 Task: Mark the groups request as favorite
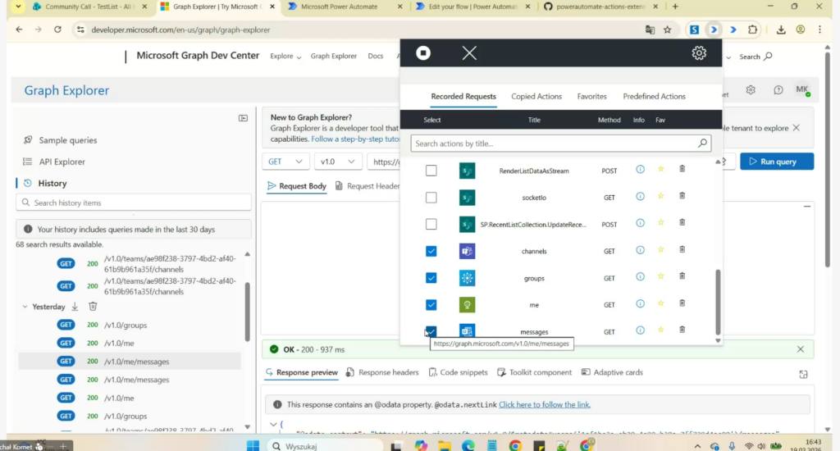(x=660, y=278)
